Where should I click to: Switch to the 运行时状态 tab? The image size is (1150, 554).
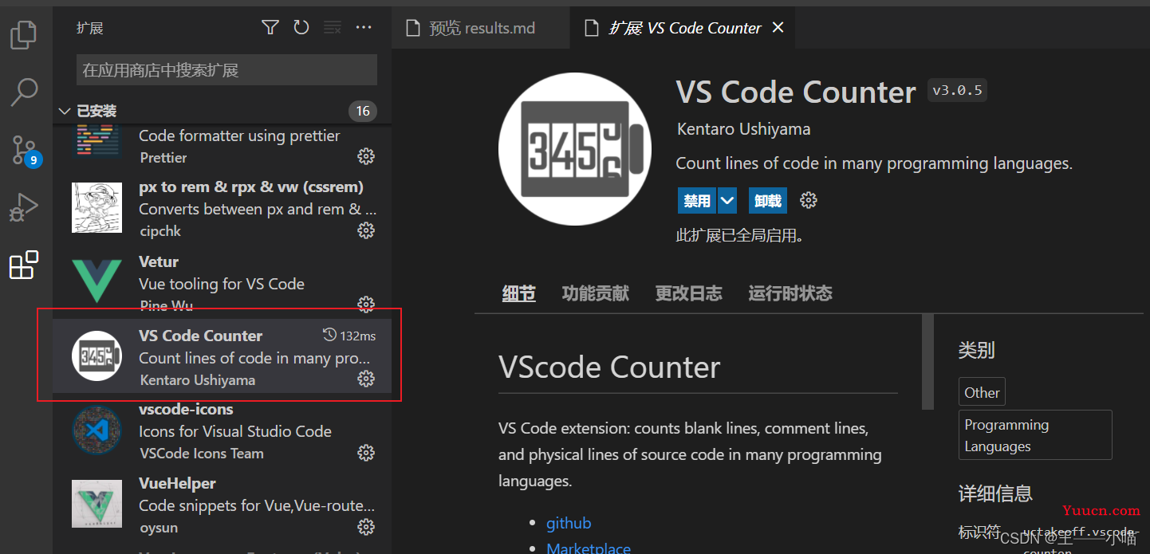point(790,293)
